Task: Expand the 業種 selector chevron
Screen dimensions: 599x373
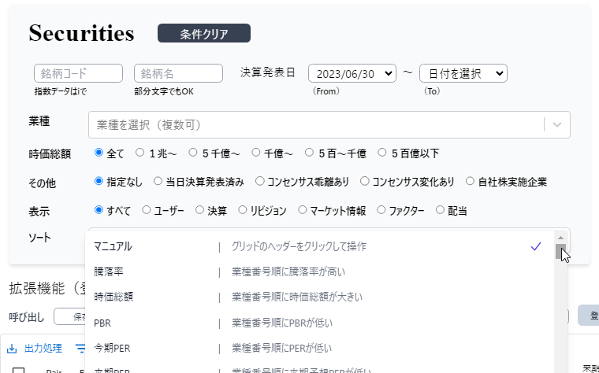Action: coord(557,125)
